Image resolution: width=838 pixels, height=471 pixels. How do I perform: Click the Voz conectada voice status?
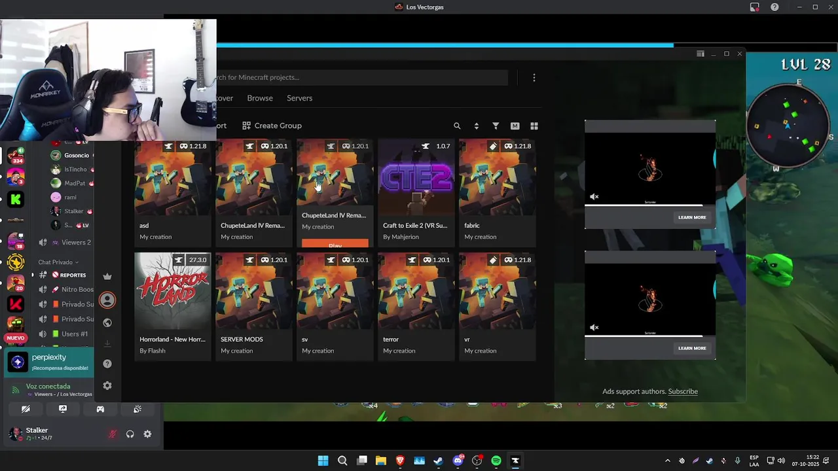pyautogui.click(x=48, y=387)
